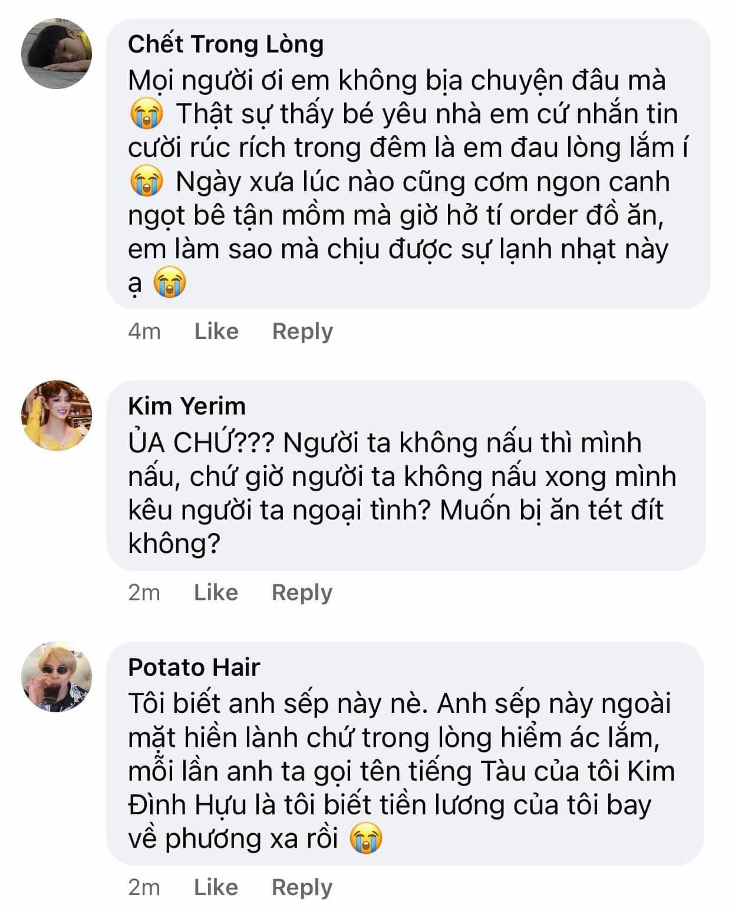The height and width of the screenshot is (911, 732).
Task: Open the Kim Yerim profile name
Action: (187, 406)
